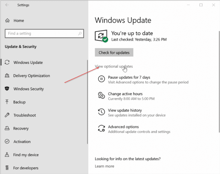Click the 'Update & Security' heading
This screenshot has height=174, width=220.
coord(21,47)
